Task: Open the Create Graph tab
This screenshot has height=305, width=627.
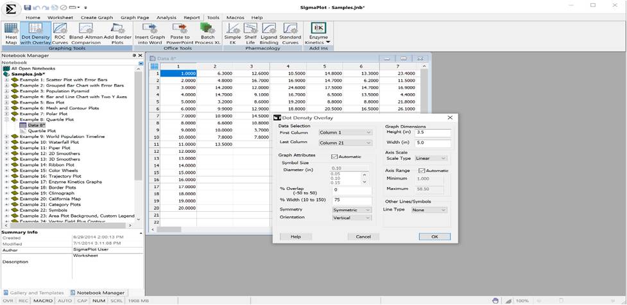Action: (97, 17)
